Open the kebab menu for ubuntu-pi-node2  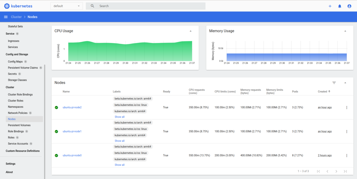(x=346, y=107)
